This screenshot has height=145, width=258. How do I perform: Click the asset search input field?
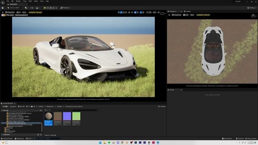(x=74, y=110)
